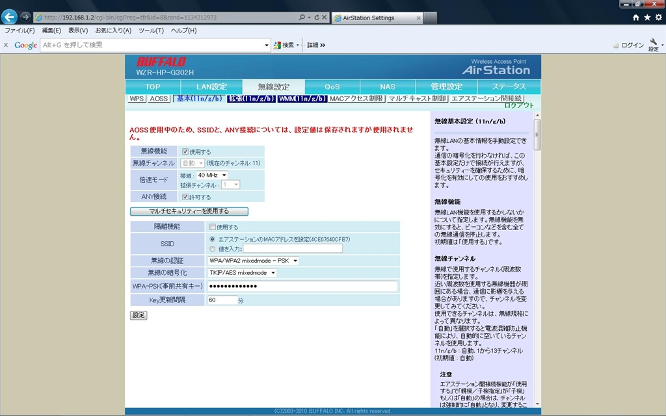Open the 無線設定 tab

point(274,86)
